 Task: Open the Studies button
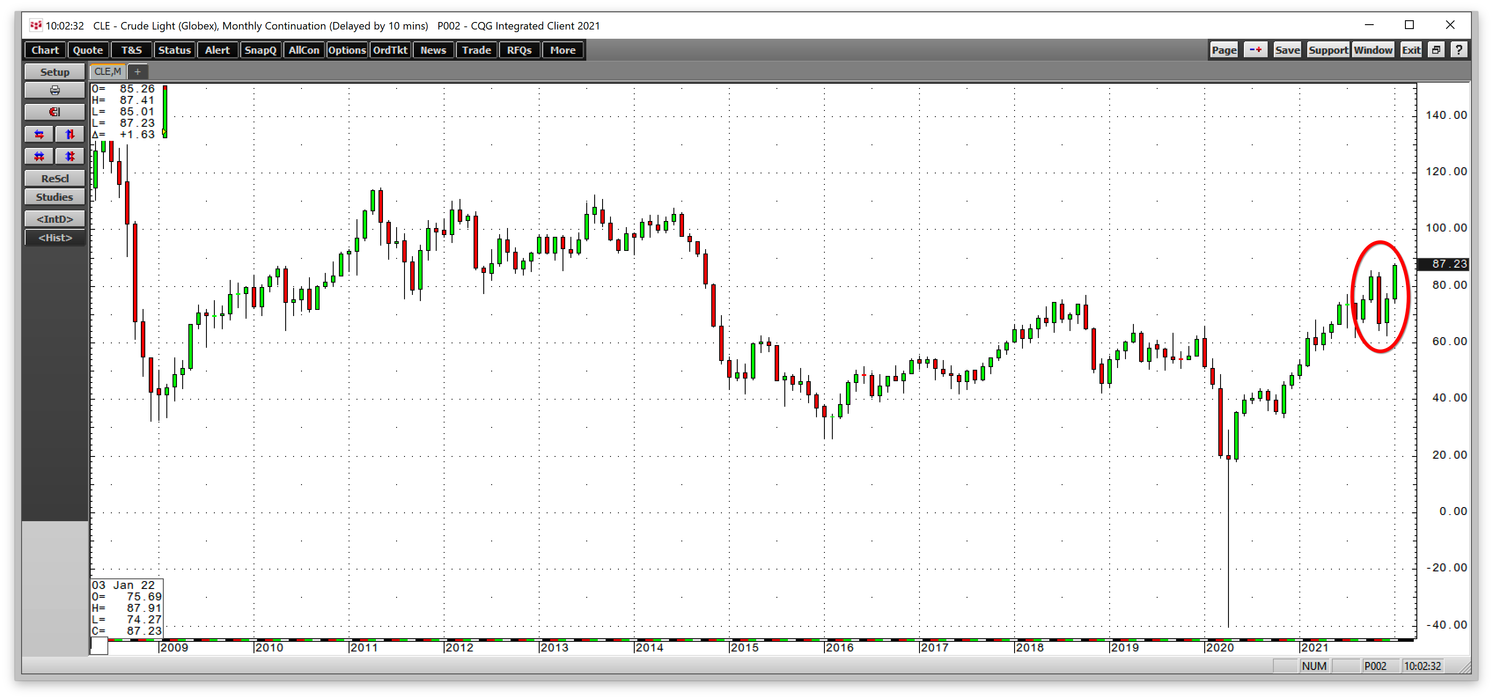pyautogui.click(x=55, y=197)
